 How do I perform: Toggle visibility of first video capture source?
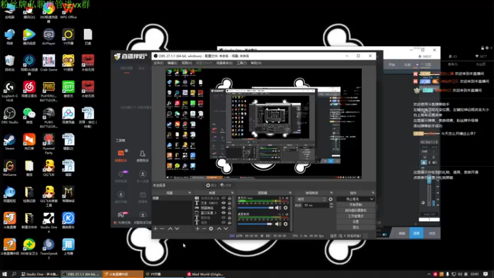click(x=224, y=198)
